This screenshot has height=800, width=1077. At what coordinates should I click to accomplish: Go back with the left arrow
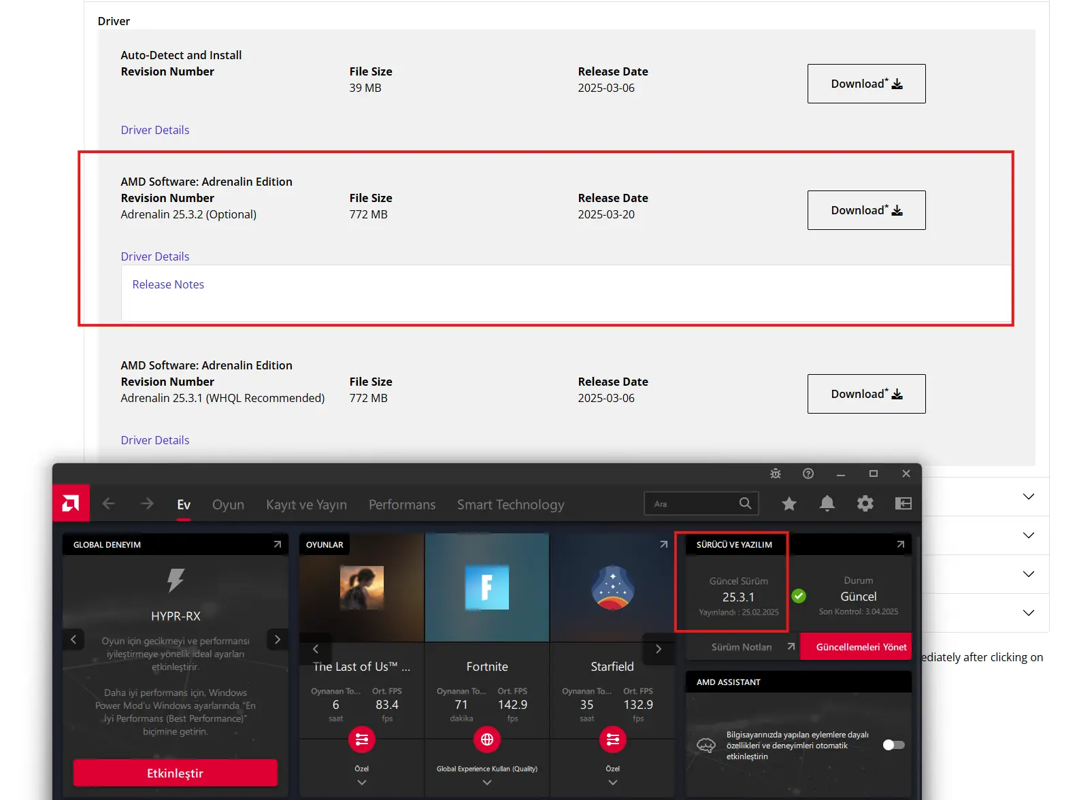[x=109, y=504]
